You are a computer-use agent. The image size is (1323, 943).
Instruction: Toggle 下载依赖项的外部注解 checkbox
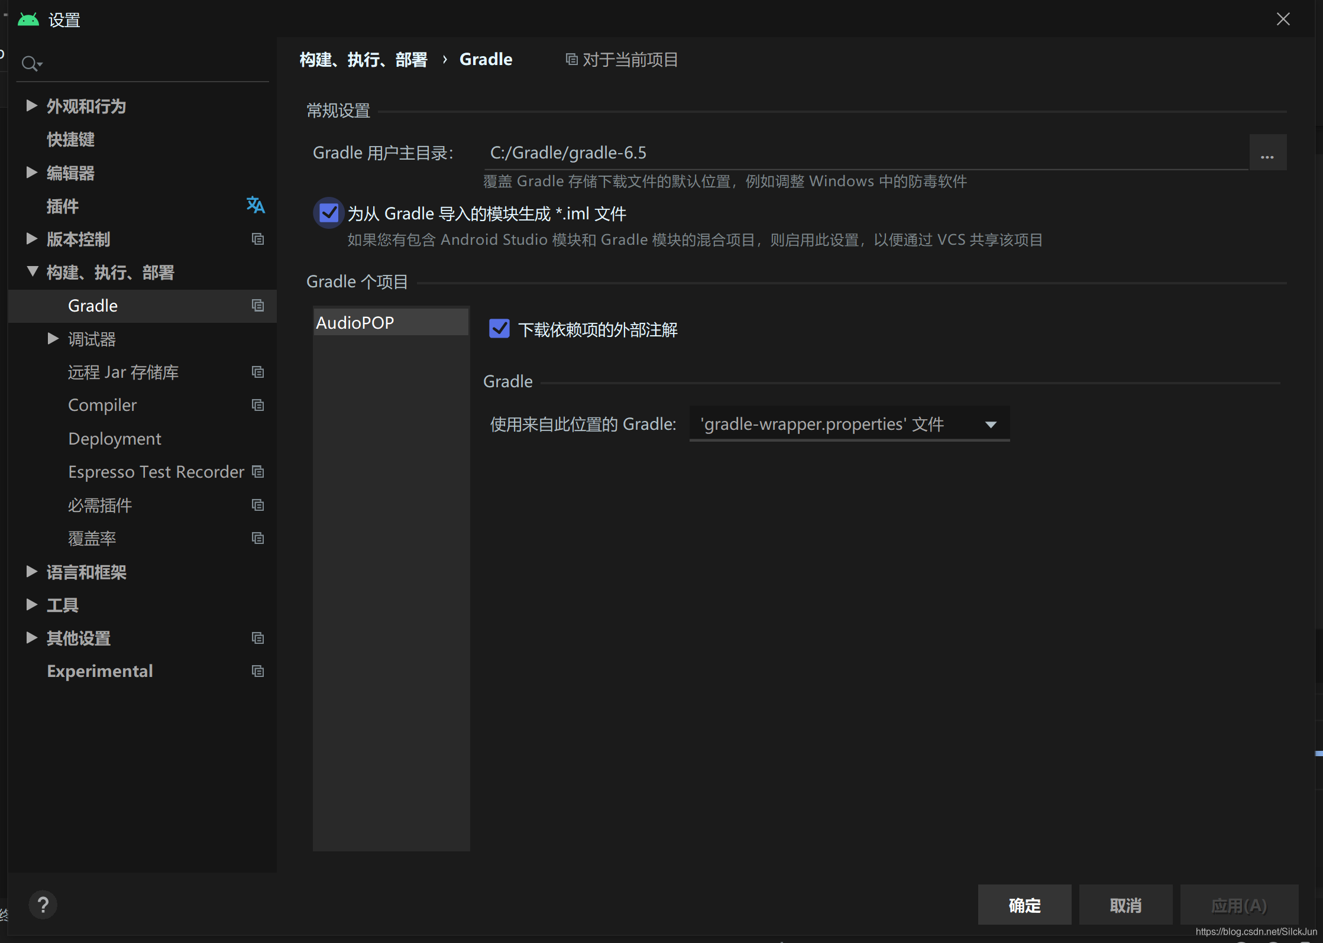tap(499, 328)
